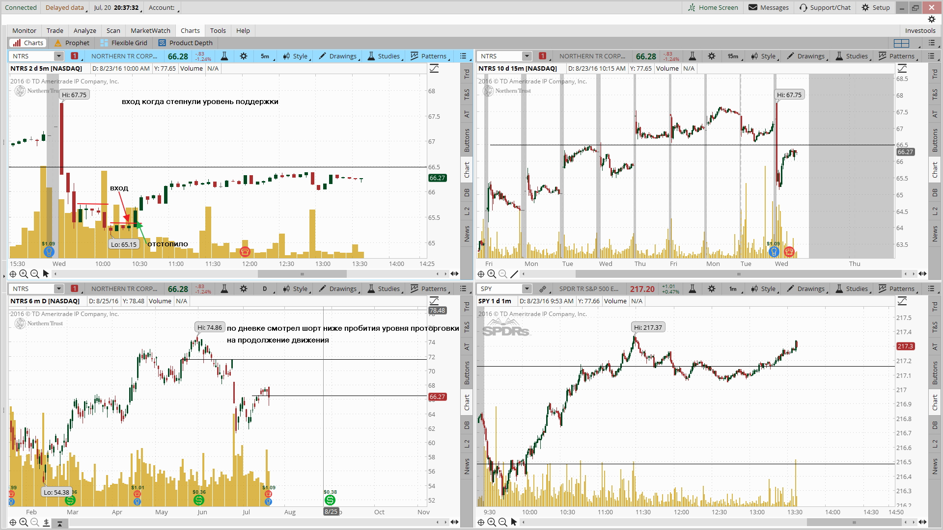Toggle the News side panel on top-left chart
943x530 pixels.
tap(467, 234)
